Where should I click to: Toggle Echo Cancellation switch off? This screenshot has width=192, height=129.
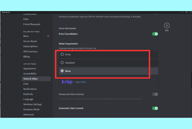155,34
